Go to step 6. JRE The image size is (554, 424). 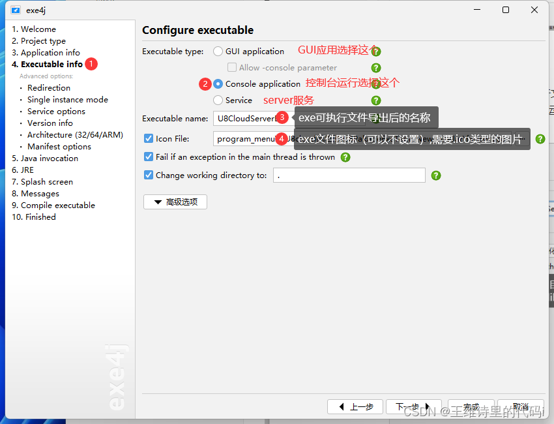23,170
